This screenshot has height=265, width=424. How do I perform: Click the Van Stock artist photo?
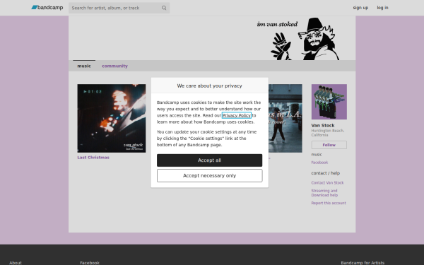[x=329, y=102]
